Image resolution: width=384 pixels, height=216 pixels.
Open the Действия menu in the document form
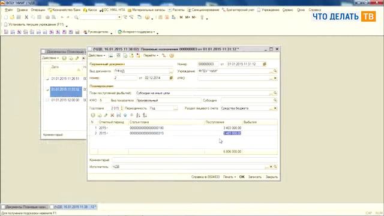(x=97, y=56)
